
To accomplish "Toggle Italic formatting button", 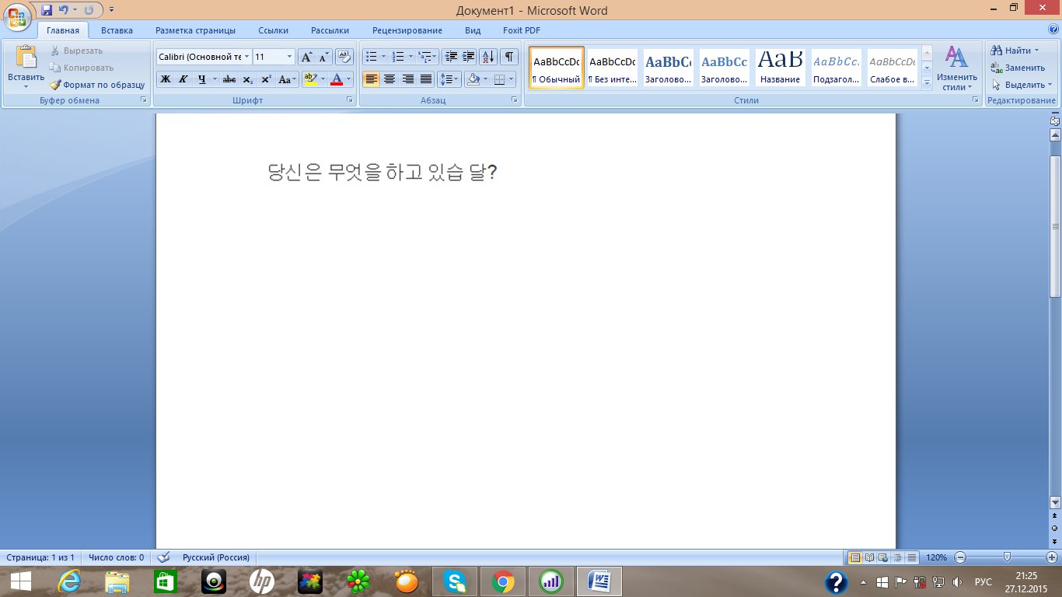I will pos(183,79).
